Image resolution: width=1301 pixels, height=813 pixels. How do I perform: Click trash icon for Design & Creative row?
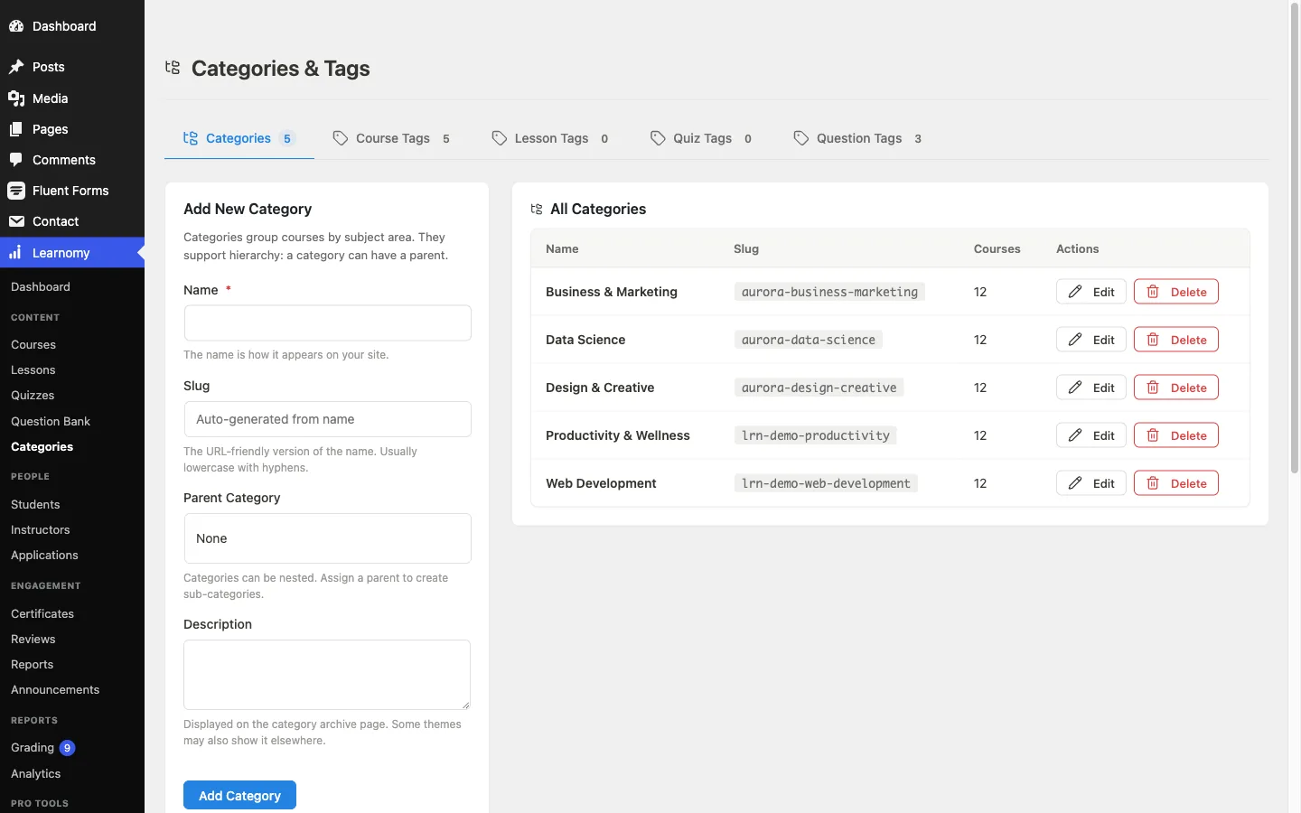click(1153, 388)
